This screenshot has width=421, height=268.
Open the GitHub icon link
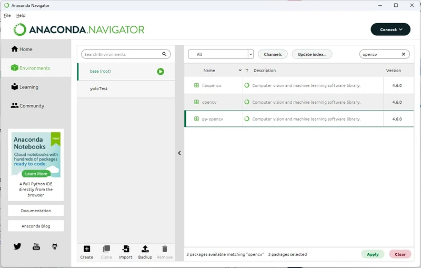tap(55, 246)
